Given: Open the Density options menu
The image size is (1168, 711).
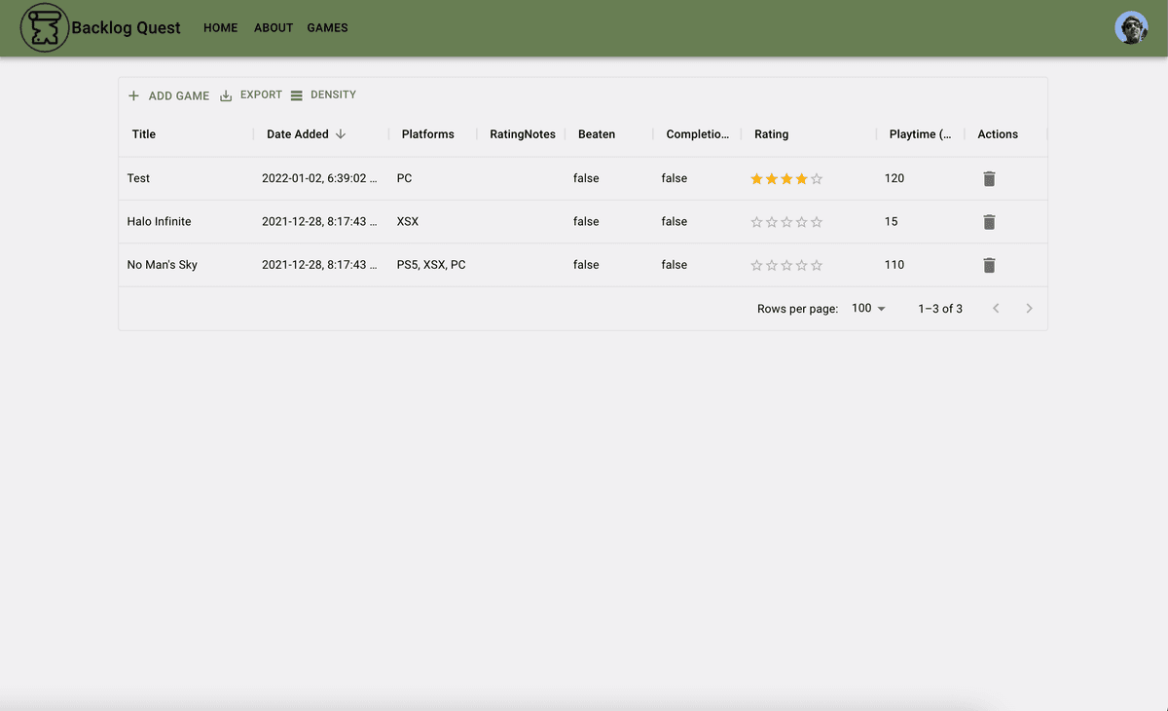Looking at the screenshot, I should [323, 95].
